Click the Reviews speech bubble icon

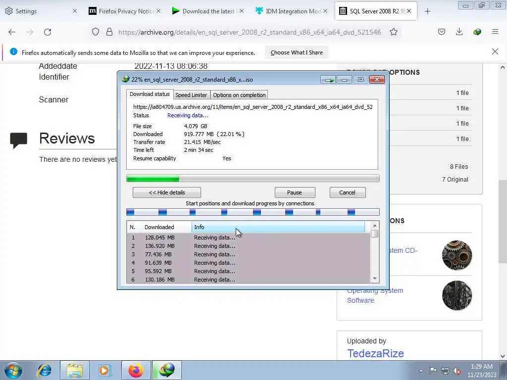click(x=18, y=140)
